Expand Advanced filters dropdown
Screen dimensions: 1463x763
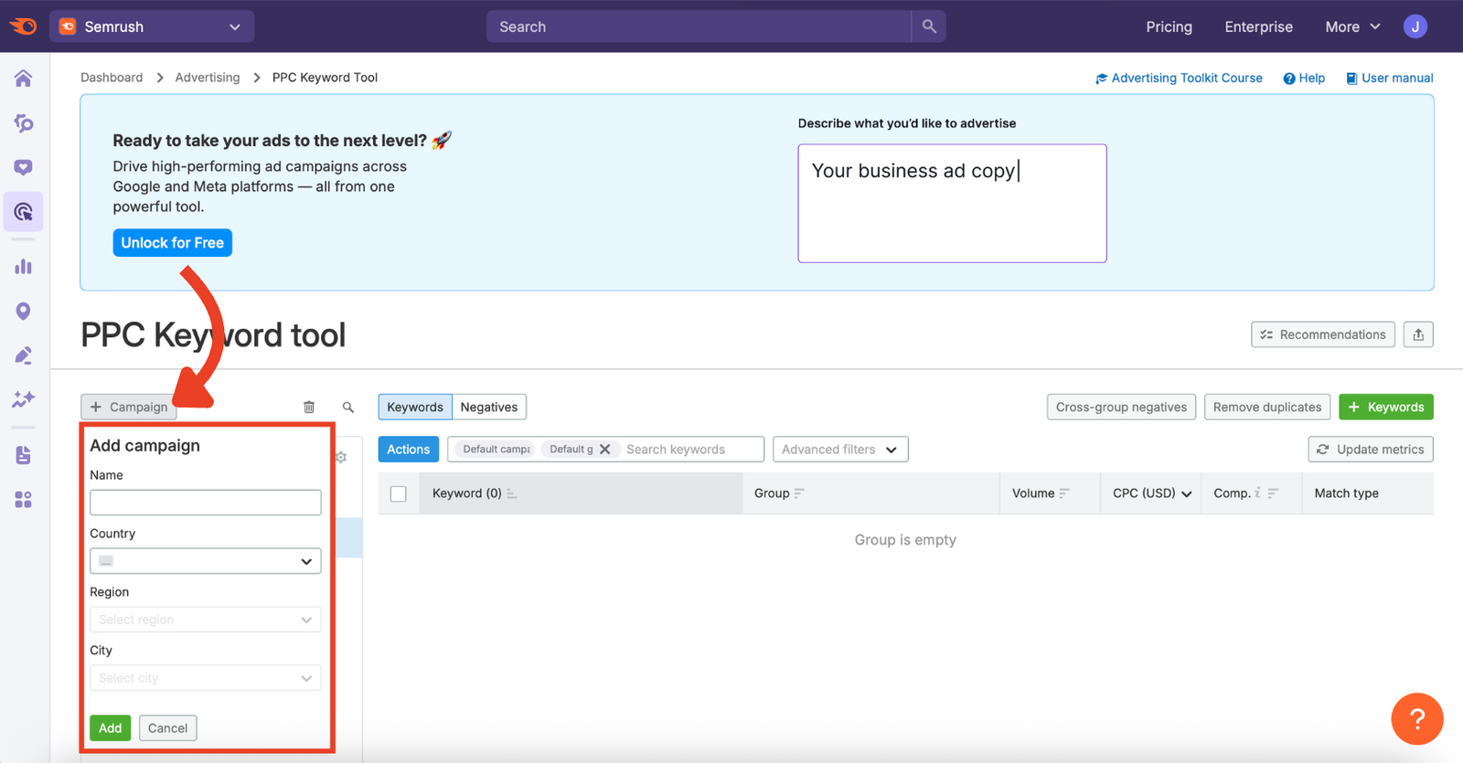pos(840,450)
